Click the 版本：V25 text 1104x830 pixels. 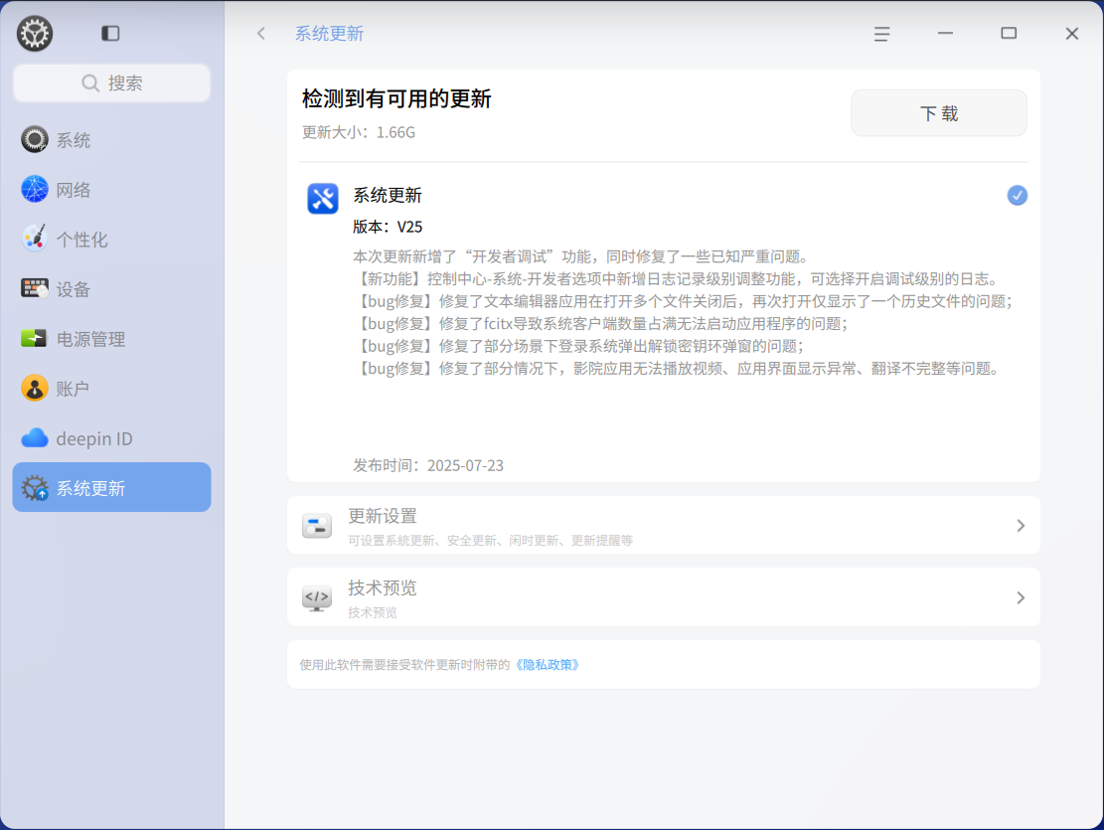tap(388, 227)
